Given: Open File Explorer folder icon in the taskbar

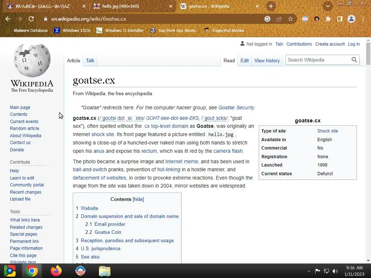Looking at the screenshot, I should pyautogui.click(x=105, y=271).
